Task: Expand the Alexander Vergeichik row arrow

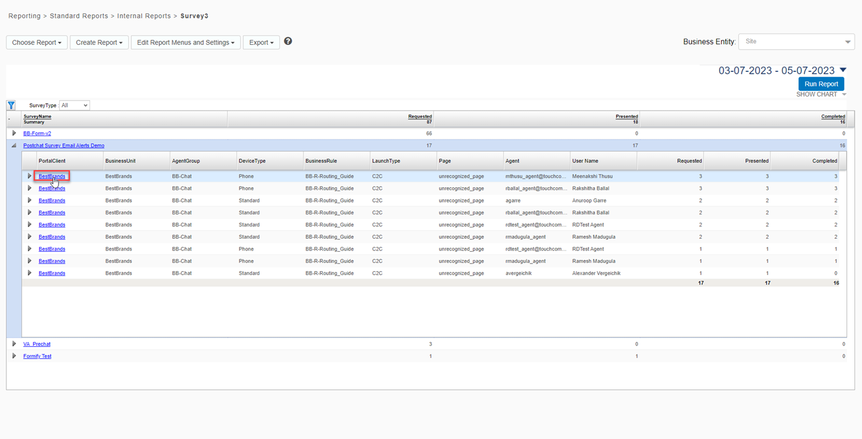Action: tap(29, 273)
